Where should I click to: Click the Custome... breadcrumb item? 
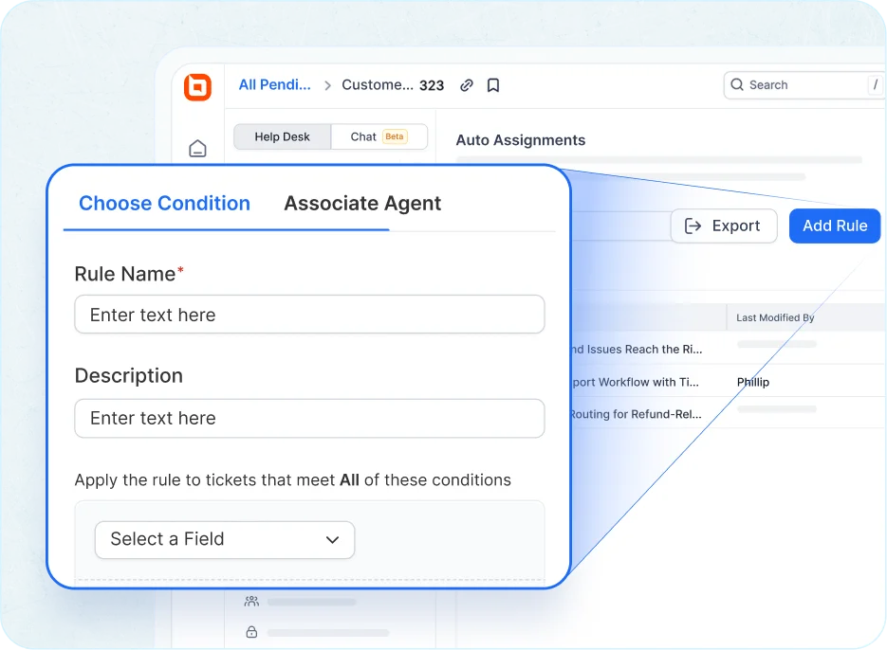(378, 84)
